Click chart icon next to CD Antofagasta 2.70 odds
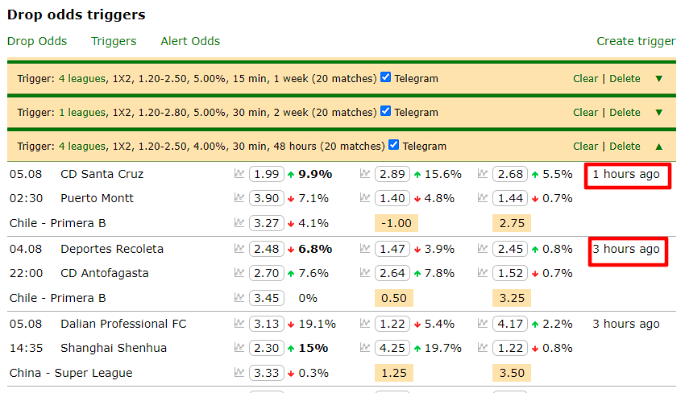685x393 pixels. pyautogui.click(x=239, y=273)
